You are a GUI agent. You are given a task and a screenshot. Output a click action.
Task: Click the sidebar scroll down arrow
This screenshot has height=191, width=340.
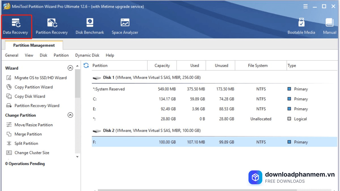click(77, 157)
